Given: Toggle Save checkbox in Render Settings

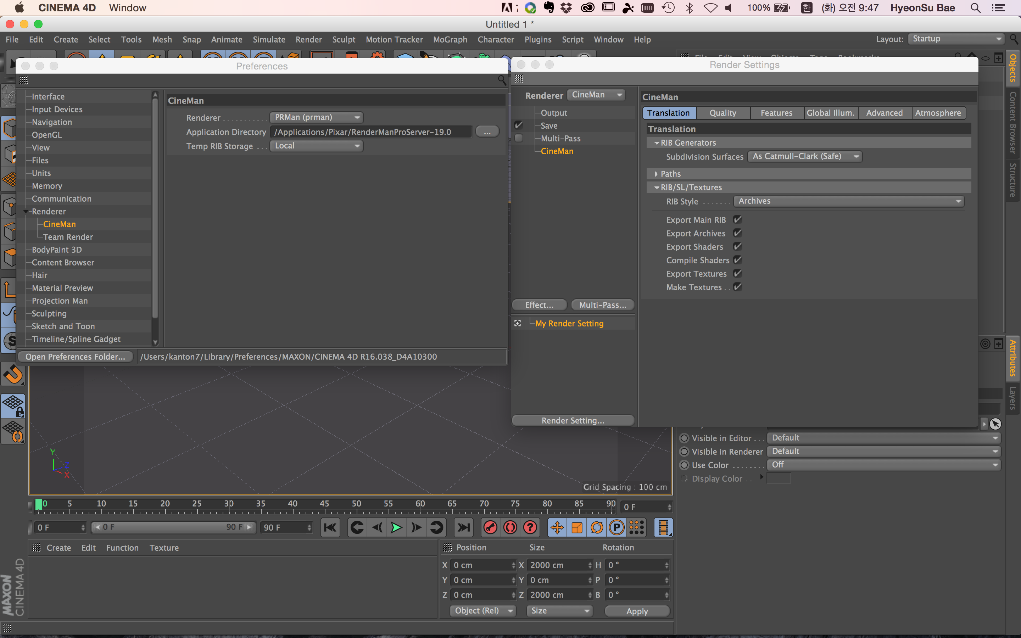Looking at the screenshot, I should click(519, 125).
